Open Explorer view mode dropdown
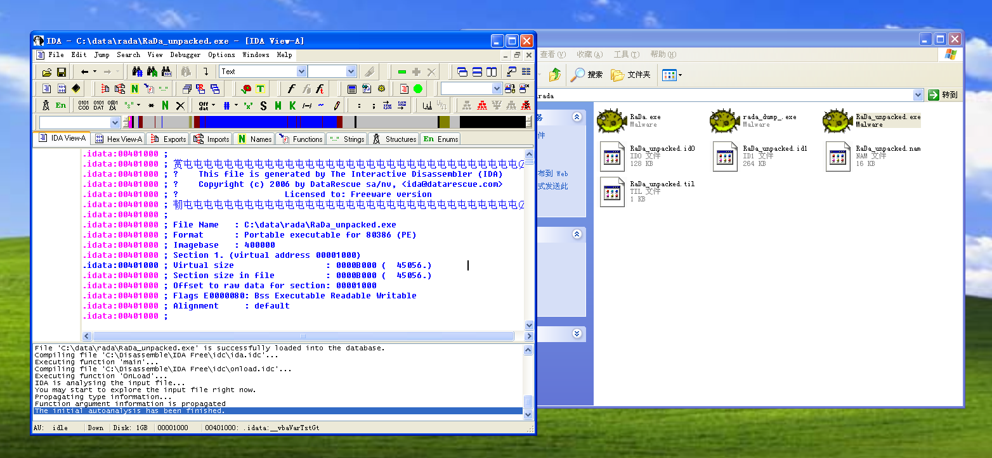The image size is (992, 458). (681, 75)
